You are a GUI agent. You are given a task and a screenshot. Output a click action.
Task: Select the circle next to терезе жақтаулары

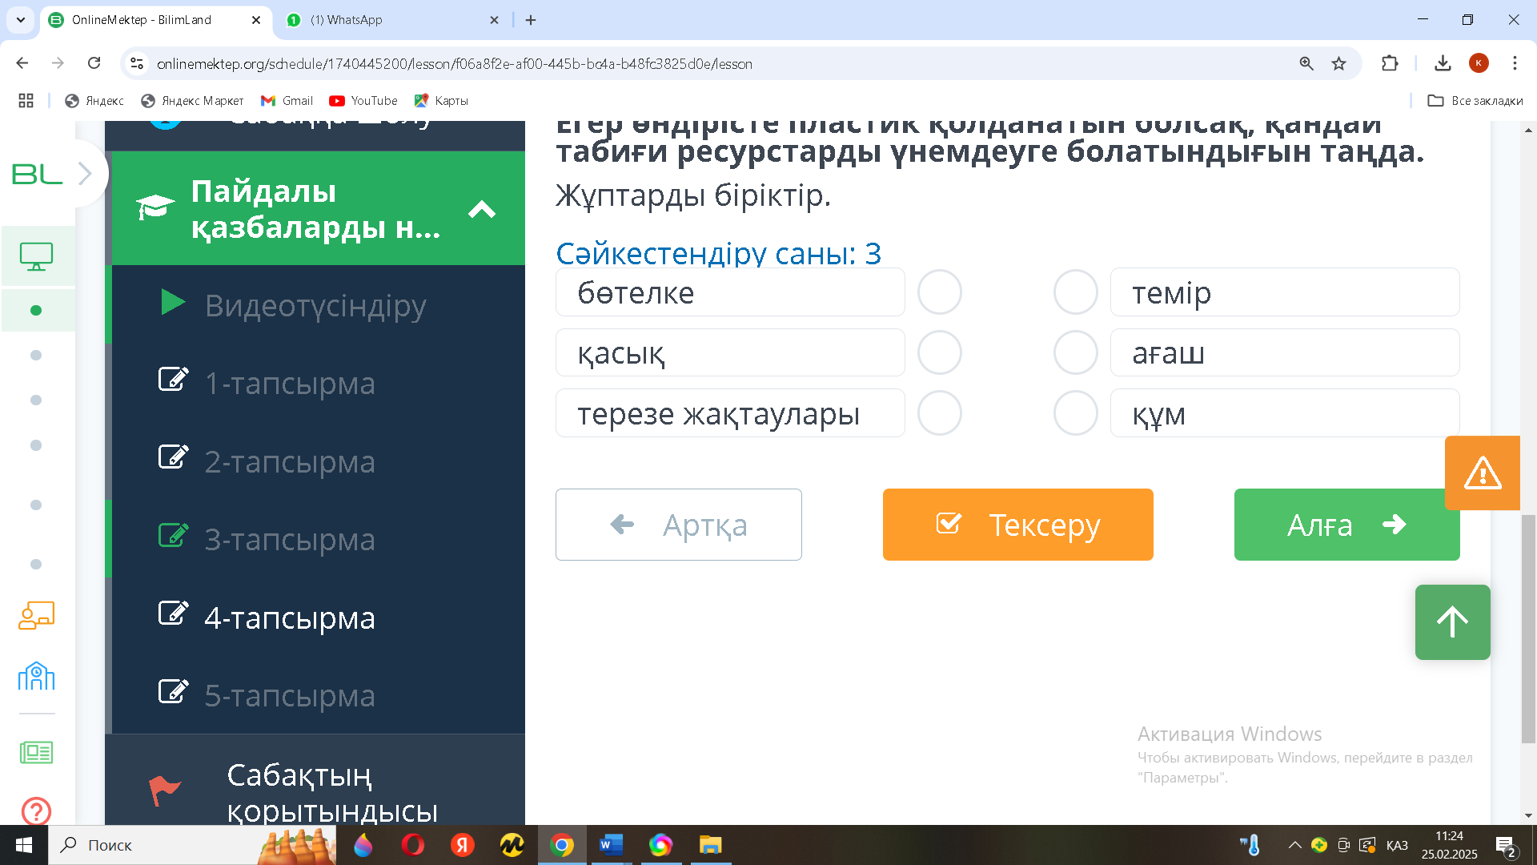pyautogui.click(x=939, y=413)
